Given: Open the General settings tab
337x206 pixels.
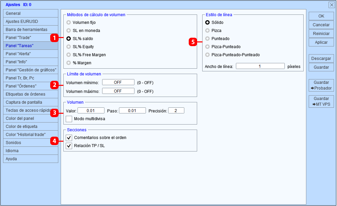Looking at the screenshot, I should [31, 13].
